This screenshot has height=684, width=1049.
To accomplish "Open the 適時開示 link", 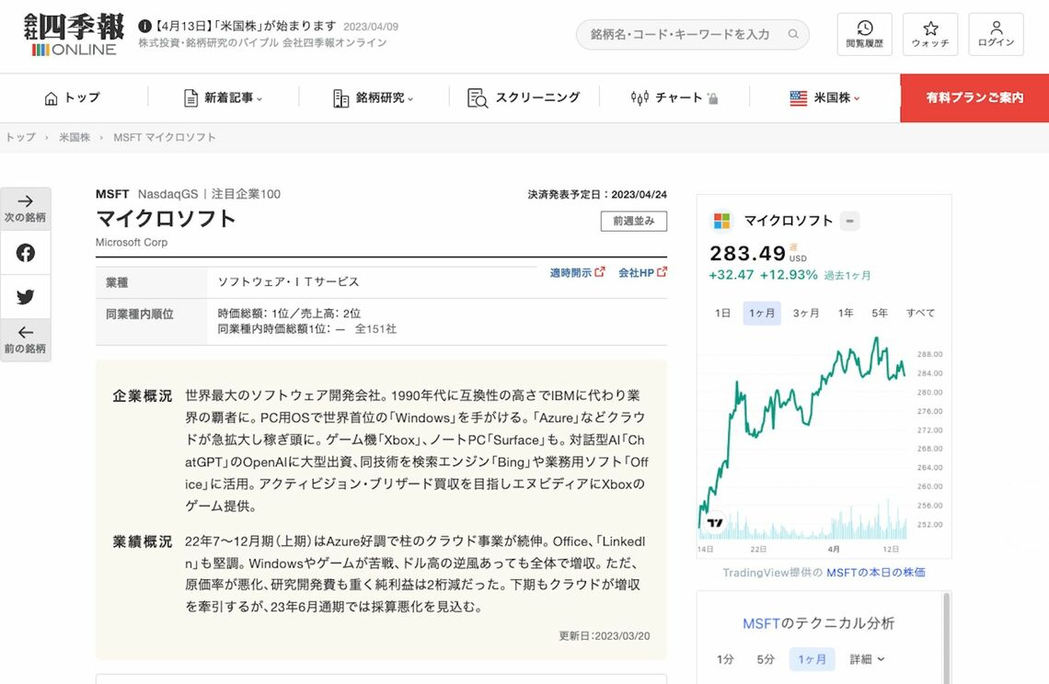I will click(571, 273).
